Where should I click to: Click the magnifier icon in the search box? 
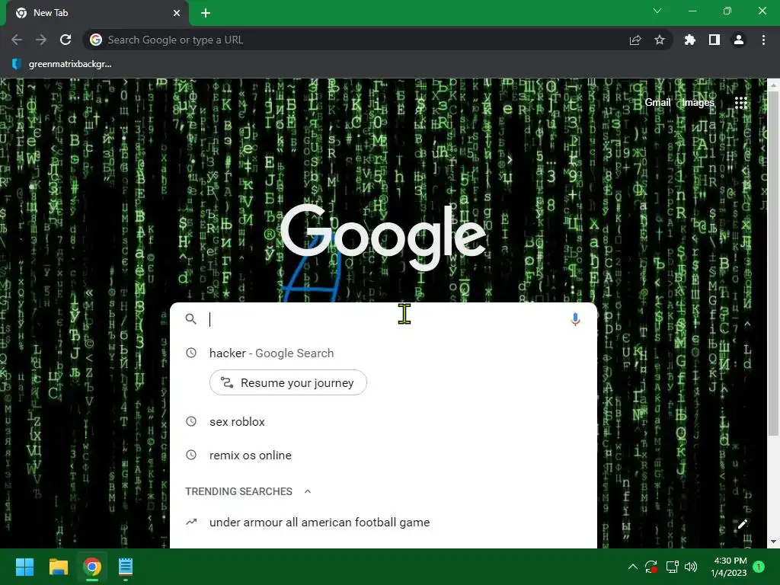click(x=191, y=319)
